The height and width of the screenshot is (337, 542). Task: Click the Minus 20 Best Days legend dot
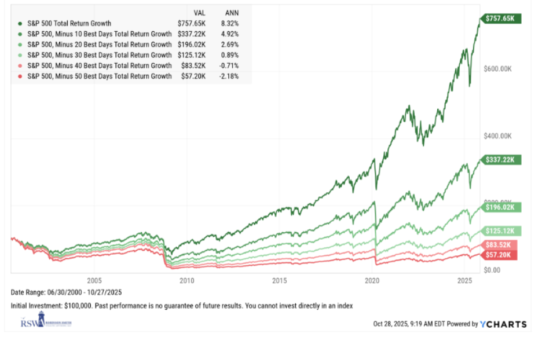[x=21, y=45]
